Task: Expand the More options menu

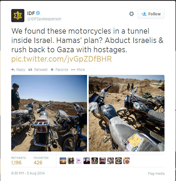Action: (78, 70)
